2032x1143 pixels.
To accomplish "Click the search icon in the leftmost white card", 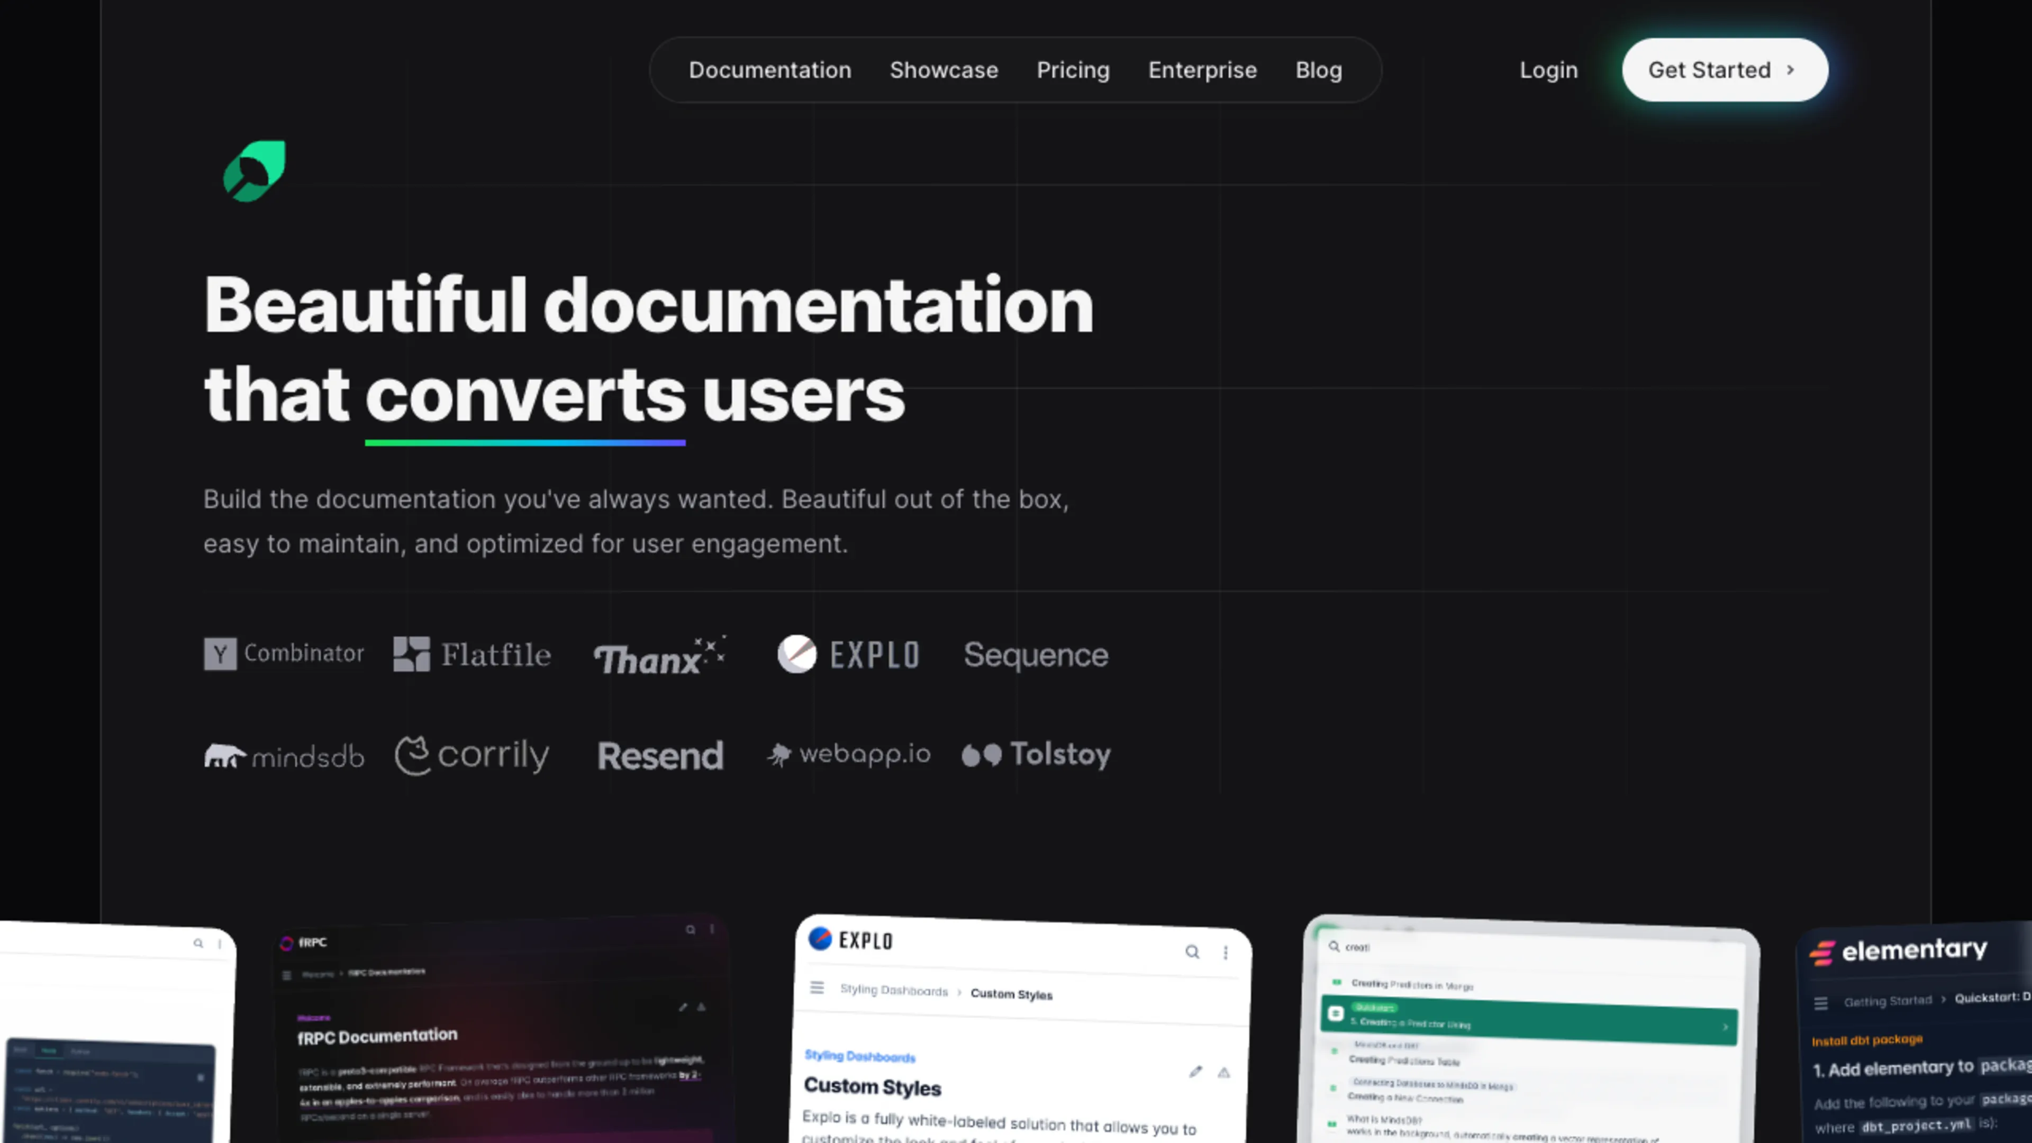I will (x=198, y=942).
